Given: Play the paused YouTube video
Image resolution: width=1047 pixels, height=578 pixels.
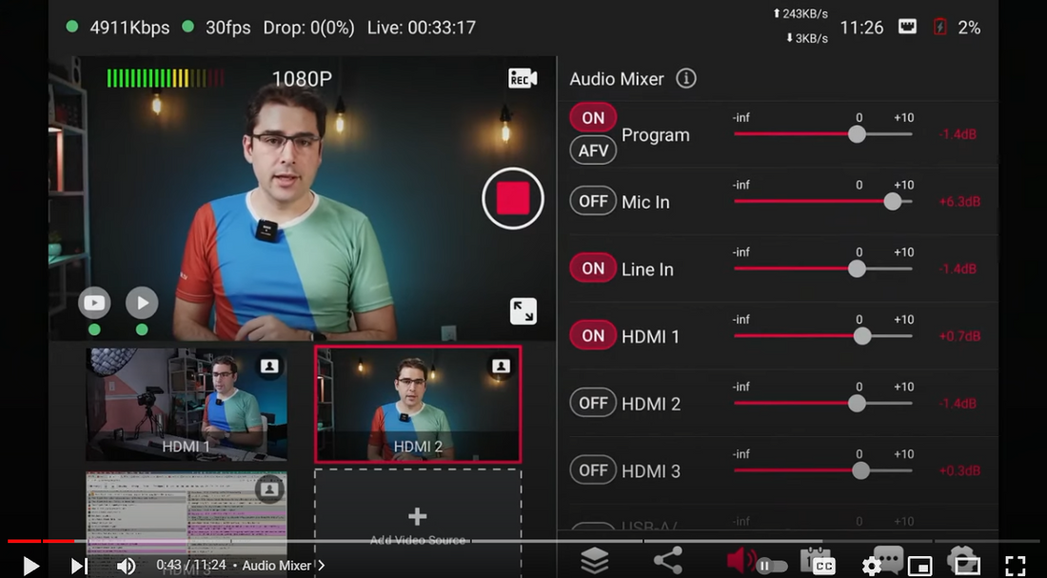Looking at the screenshot, I should point(30,566).
